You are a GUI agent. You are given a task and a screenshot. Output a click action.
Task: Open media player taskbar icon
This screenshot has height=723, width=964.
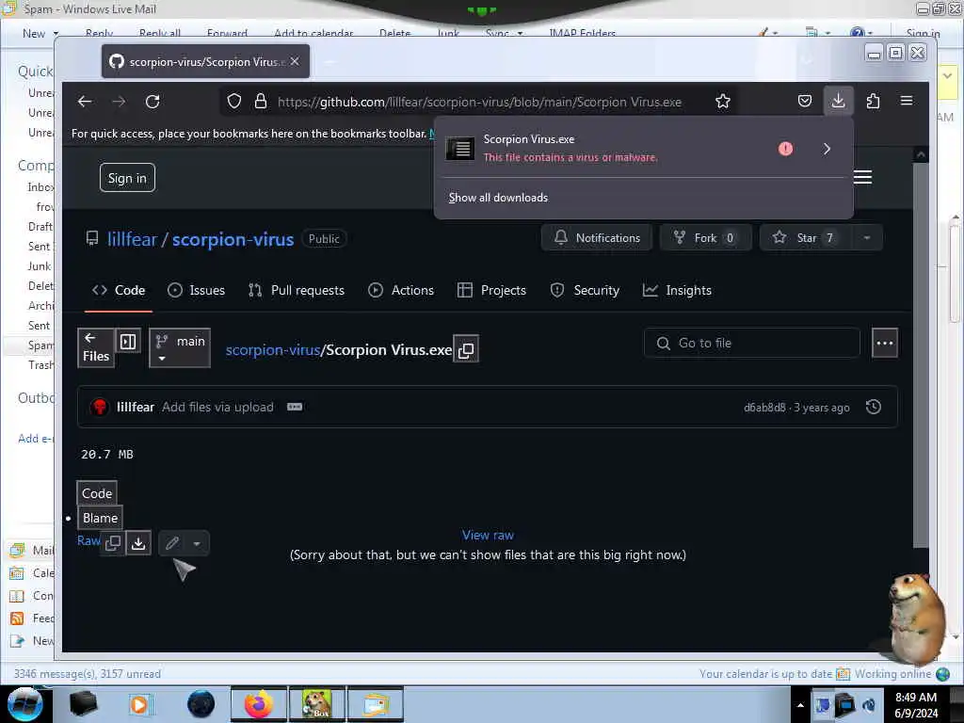140,704
